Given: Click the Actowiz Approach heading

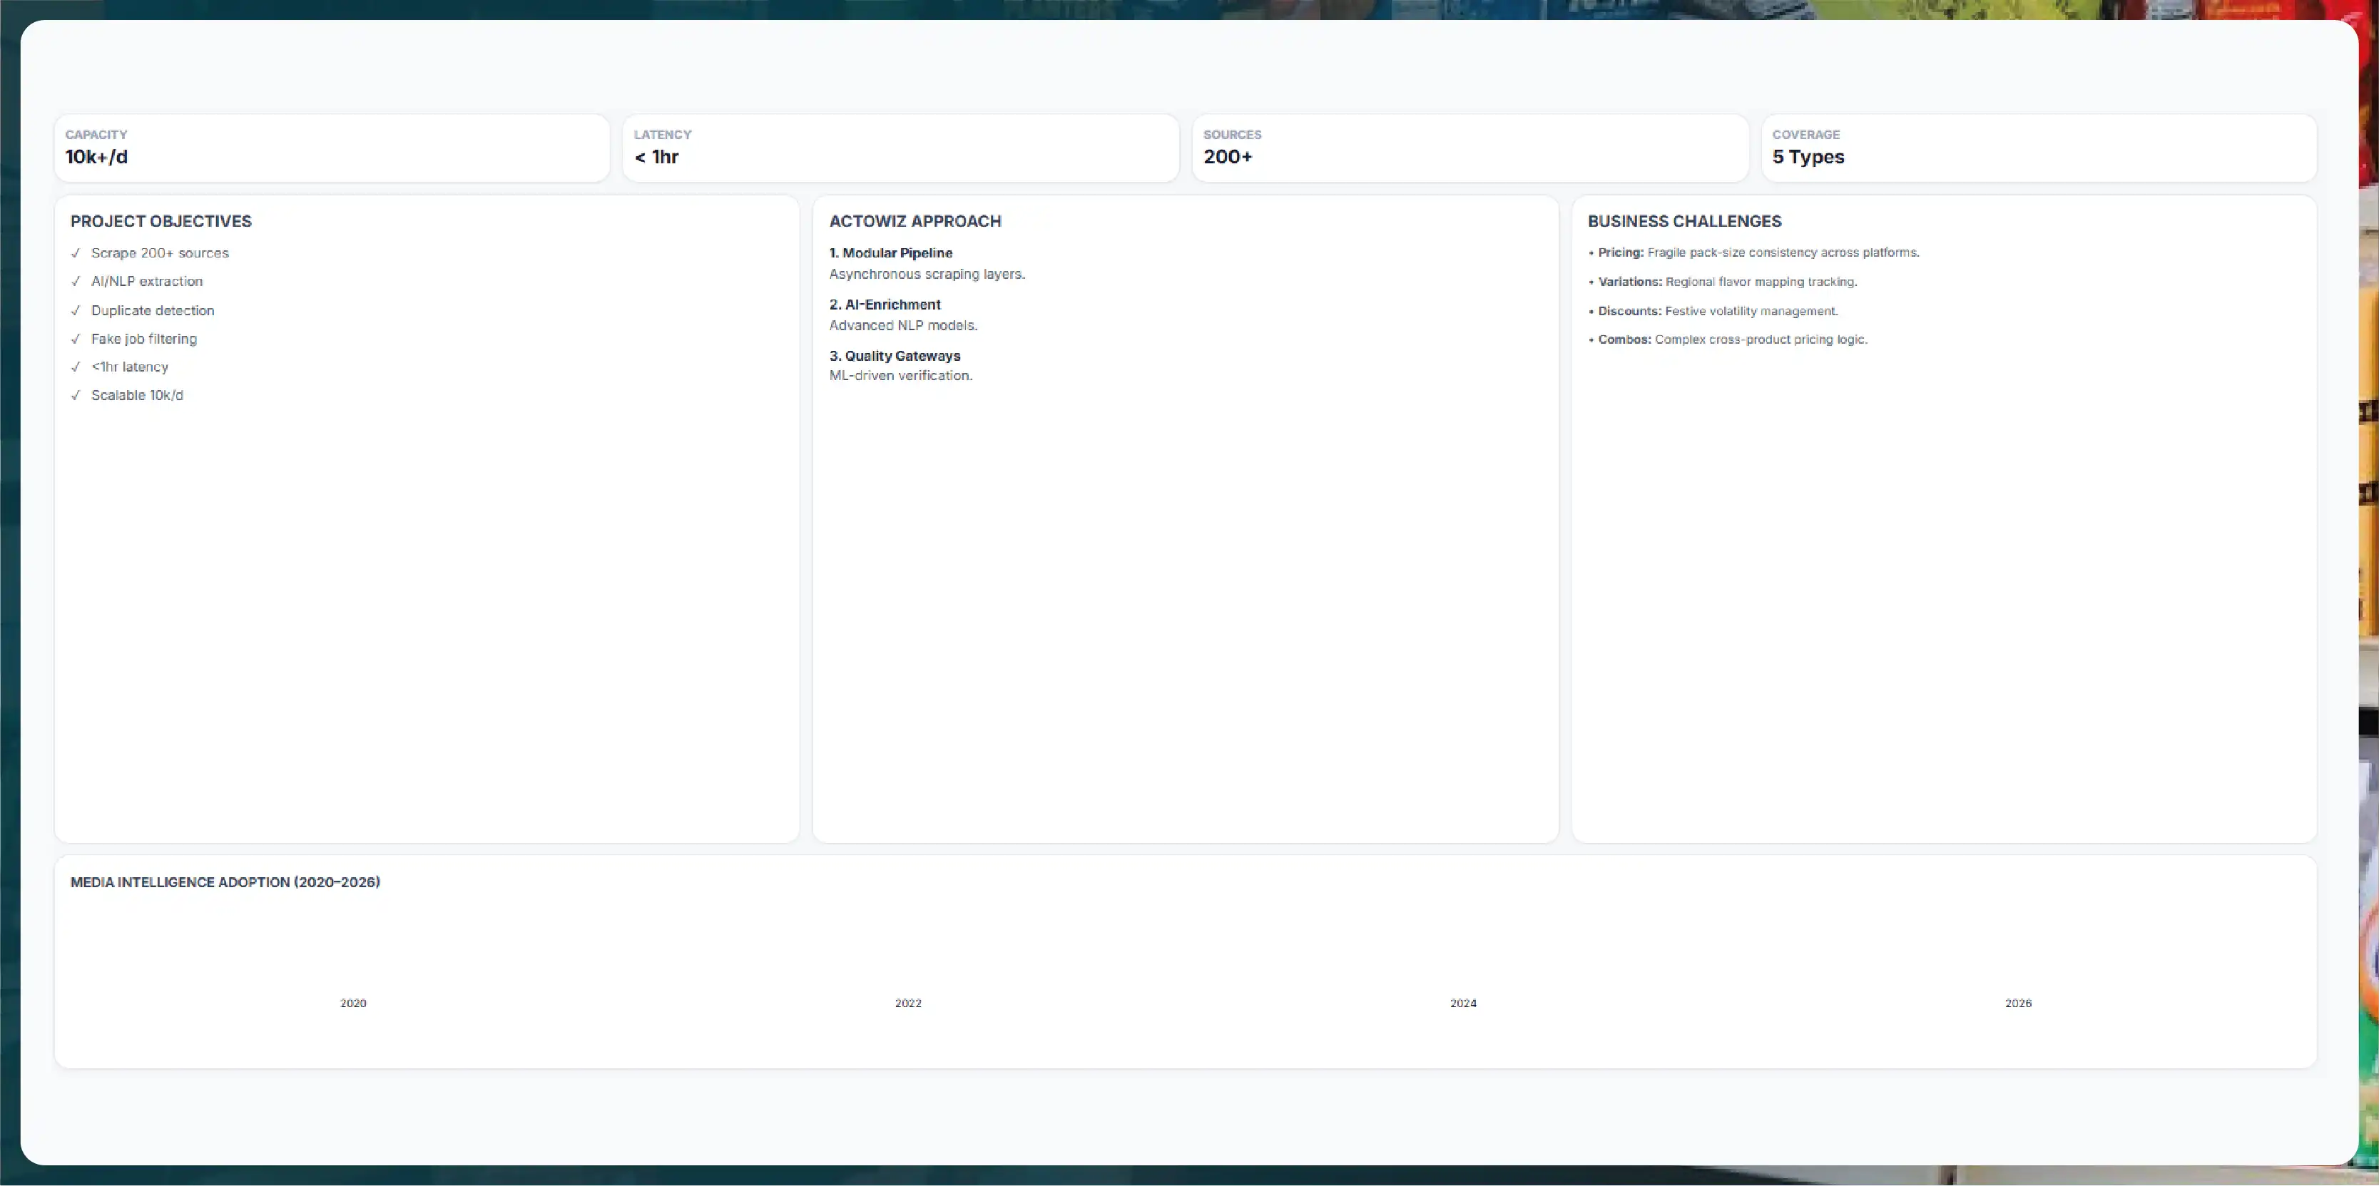Looking at the screenshot, I should pyautogui.click(x=915, y=222).
